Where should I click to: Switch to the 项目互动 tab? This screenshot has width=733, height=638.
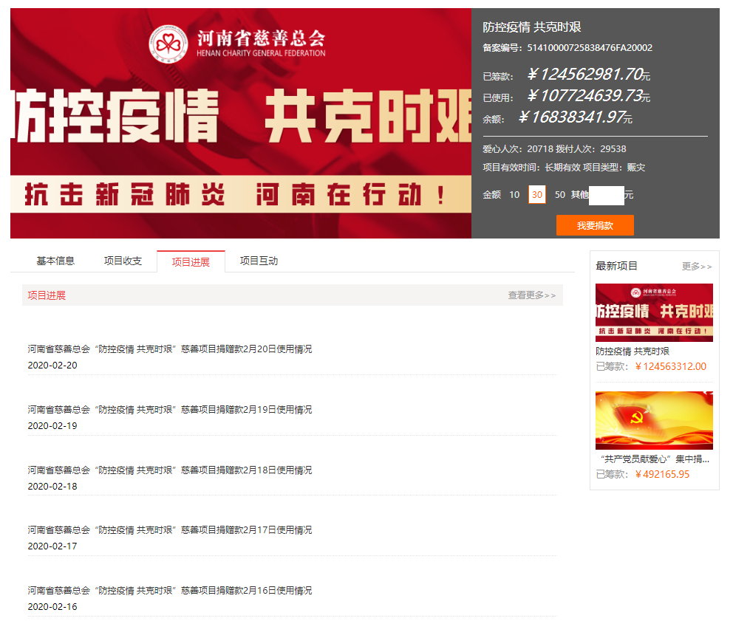[x=259, y=261]
